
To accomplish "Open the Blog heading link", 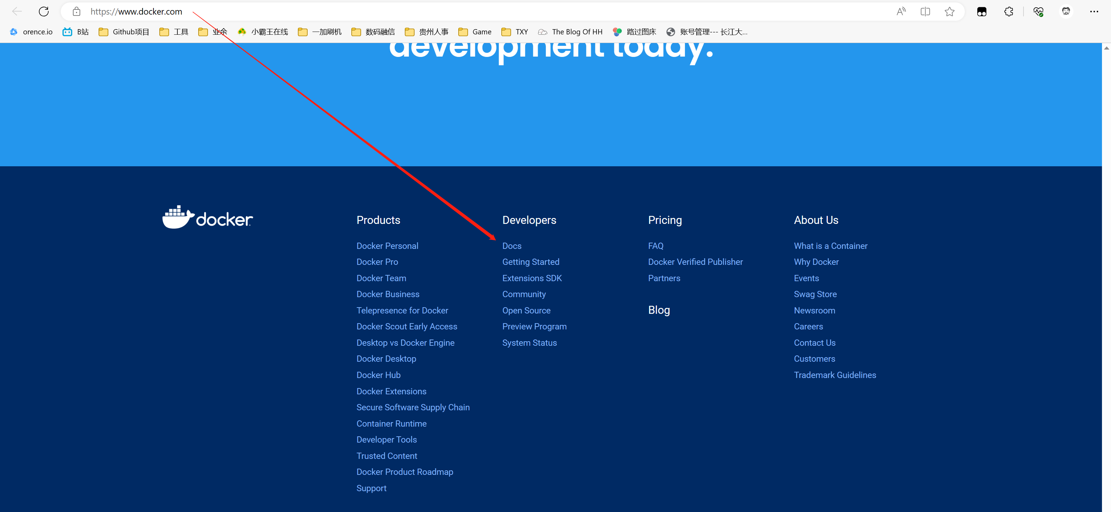I will pyautogui.click(x=659, y=310).
